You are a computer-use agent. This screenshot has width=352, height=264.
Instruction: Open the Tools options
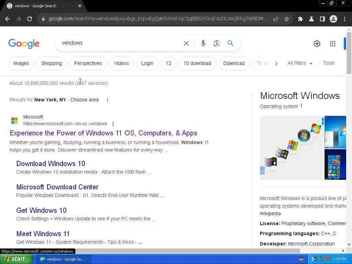click(328, 63)
